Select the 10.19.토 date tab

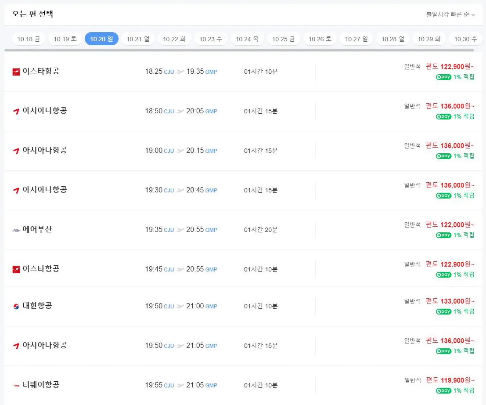click(65, 39)
